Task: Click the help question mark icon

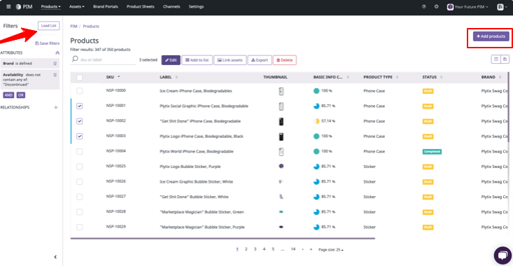Action: (424, 6)
